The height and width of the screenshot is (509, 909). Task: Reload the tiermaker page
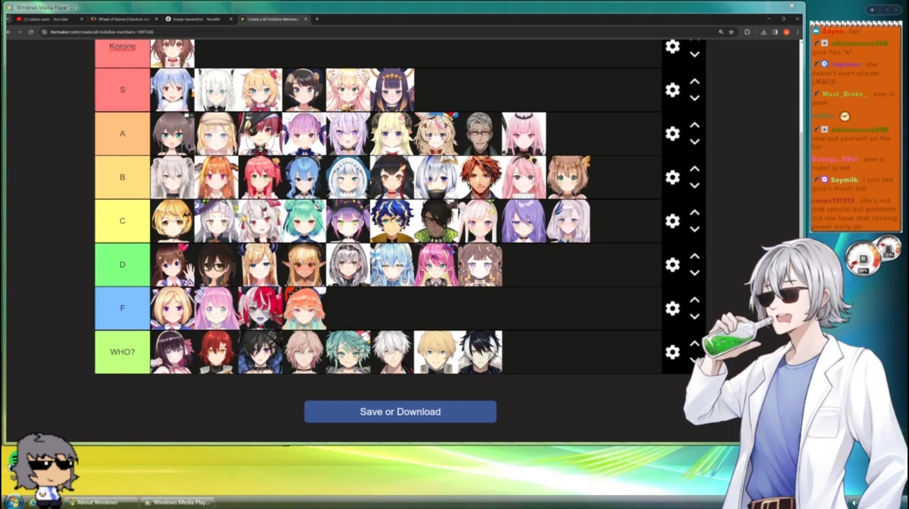pyautogui.click(x=31, y=32)
